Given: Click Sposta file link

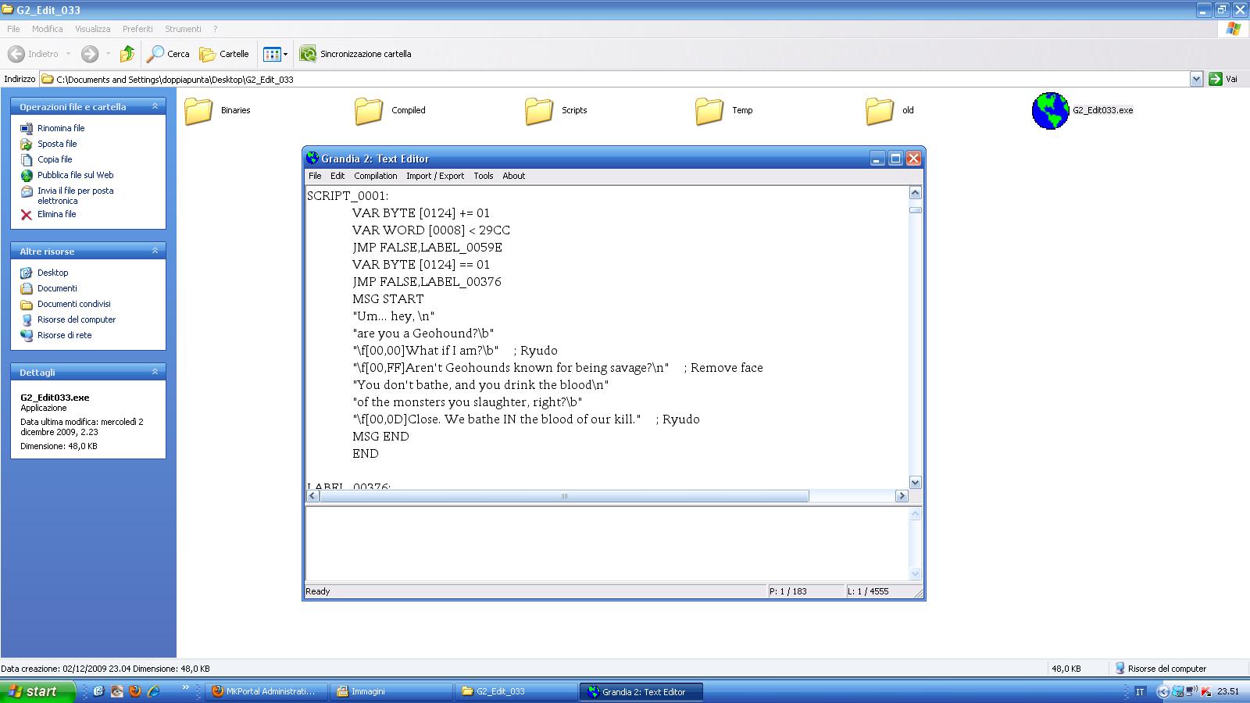Looking at the screenshot, I should click(57, 144).
